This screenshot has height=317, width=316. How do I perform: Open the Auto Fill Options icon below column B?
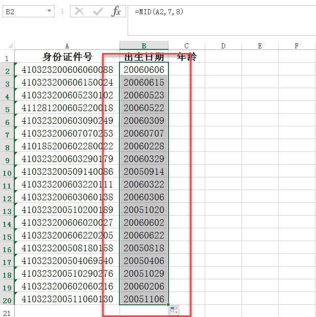(174, 310)
